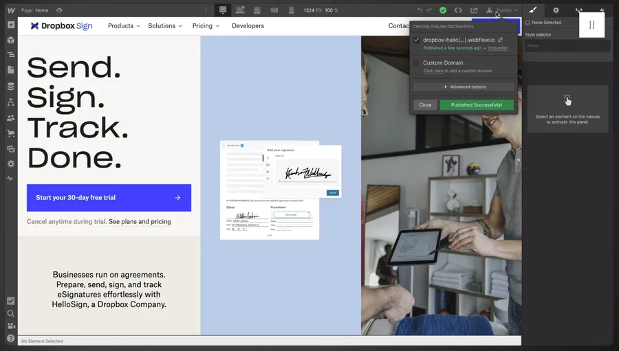The image size is (619, 351).
Task: Open the Ecommerce cart panel
Action: pyautogui.click(x=11, y=134)
